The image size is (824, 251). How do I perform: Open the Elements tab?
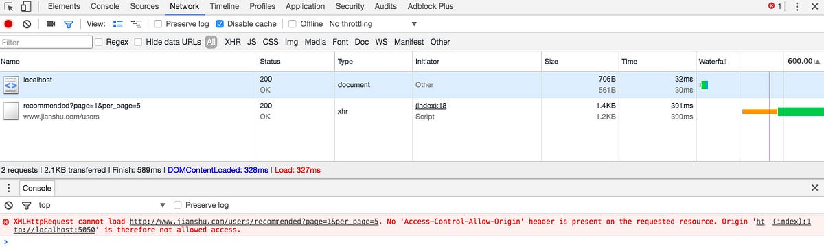pyautogui.click(x=64, y=6)
